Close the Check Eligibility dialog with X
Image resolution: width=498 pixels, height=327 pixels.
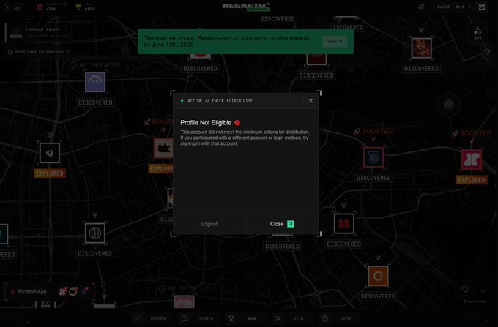coord(311,101)
